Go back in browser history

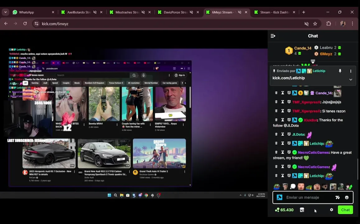tap(6, 24)
